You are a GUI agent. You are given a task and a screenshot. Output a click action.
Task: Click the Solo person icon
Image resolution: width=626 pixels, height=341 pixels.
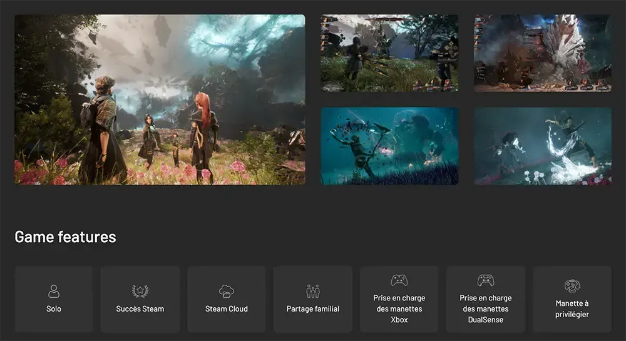pyautogui.click(x=53, y=291)
